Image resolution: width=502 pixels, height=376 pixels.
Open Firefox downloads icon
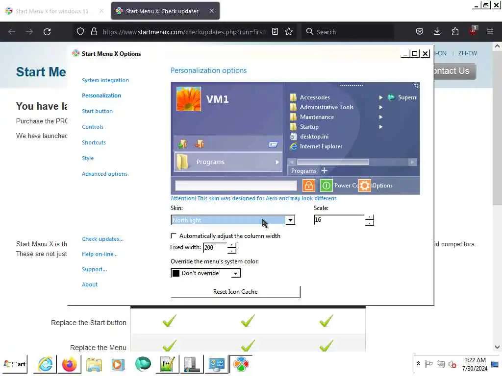437,32
